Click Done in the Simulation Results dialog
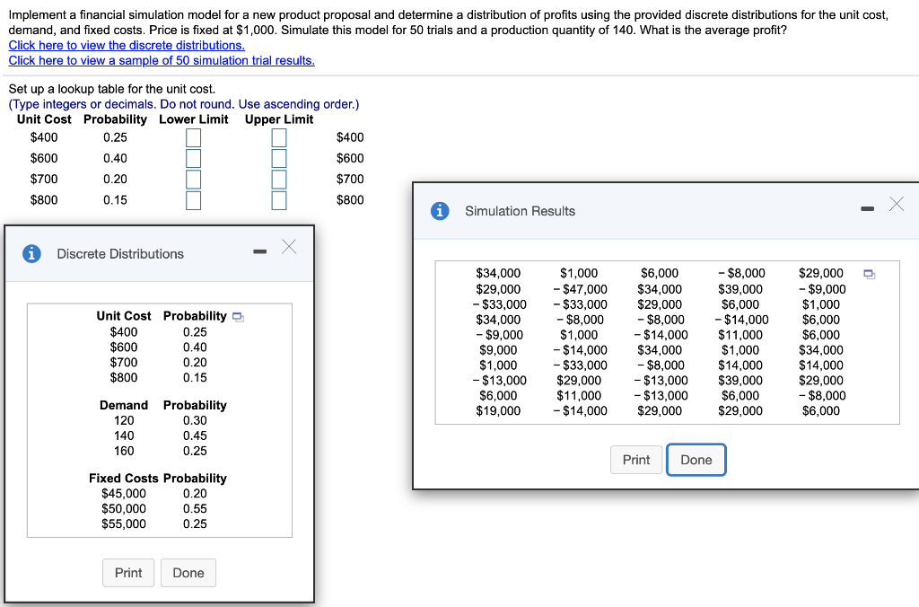Viewport: 919px width, 607px height. [696, 459]
